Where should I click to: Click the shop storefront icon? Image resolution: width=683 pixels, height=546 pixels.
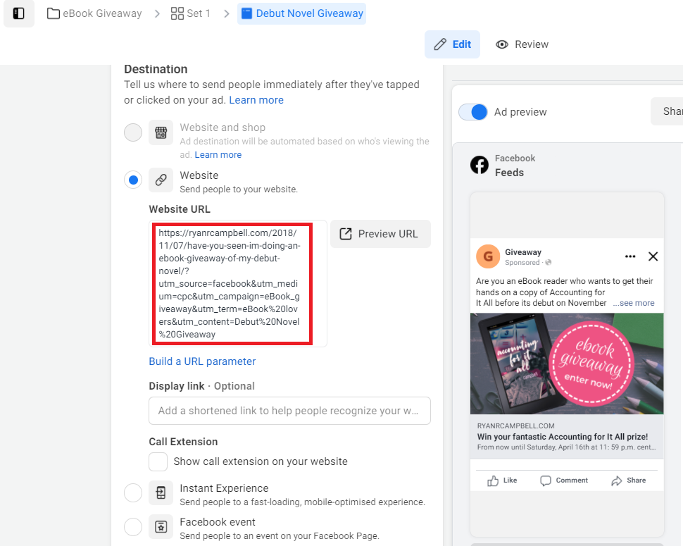coord(161,132)
